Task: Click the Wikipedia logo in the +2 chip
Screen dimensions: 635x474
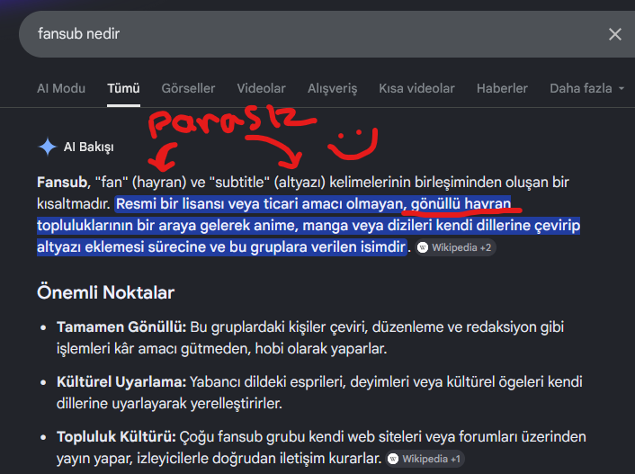Action: pos(423,247)
